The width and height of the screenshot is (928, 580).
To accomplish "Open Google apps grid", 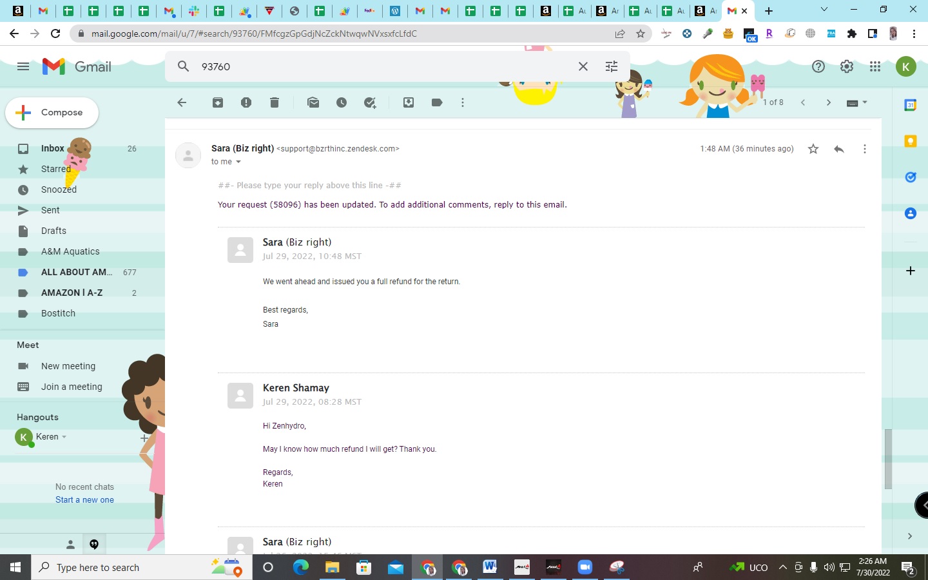I will (x=875, y=66).
